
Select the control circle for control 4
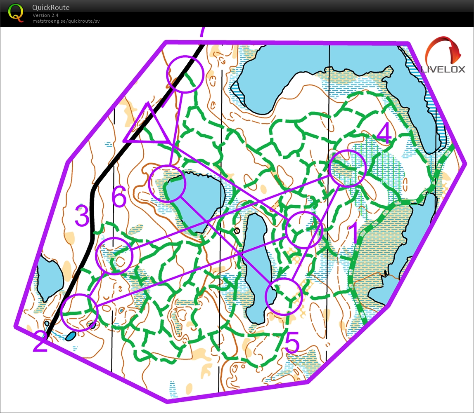click(348, 168)
